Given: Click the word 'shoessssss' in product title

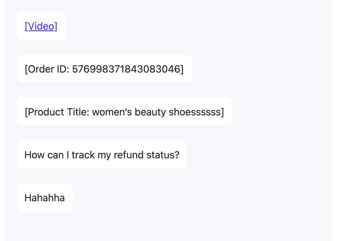Looking at the screenshot, I should point(196,112).
